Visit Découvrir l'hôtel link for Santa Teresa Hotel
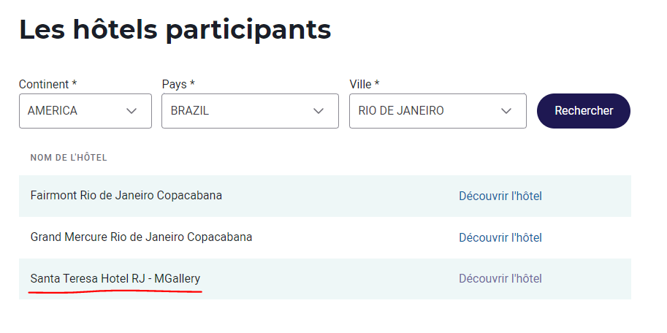667x333 pixels. pyautogui.click(x=500, y=279)
